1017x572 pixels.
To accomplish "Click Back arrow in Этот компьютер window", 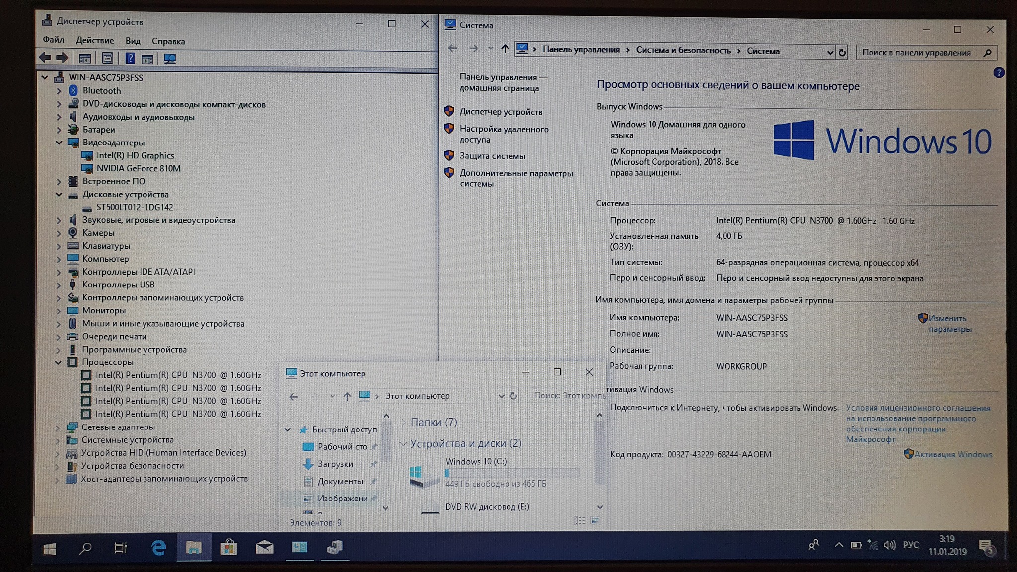I will coord(293,396).
